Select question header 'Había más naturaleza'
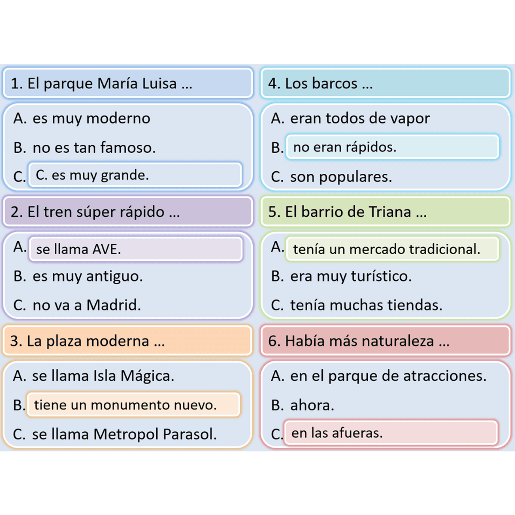515x515 pixels. coord(385,341)
